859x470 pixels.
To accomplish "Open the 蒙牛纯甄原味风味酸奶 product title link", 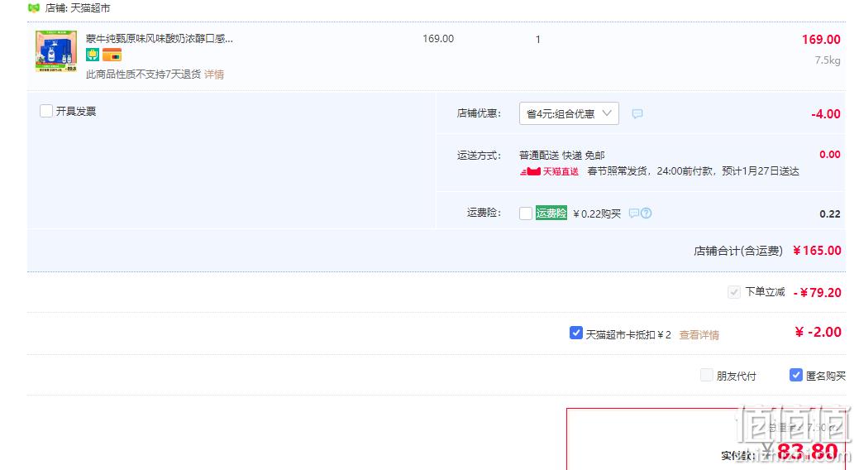I will (160, 38).
